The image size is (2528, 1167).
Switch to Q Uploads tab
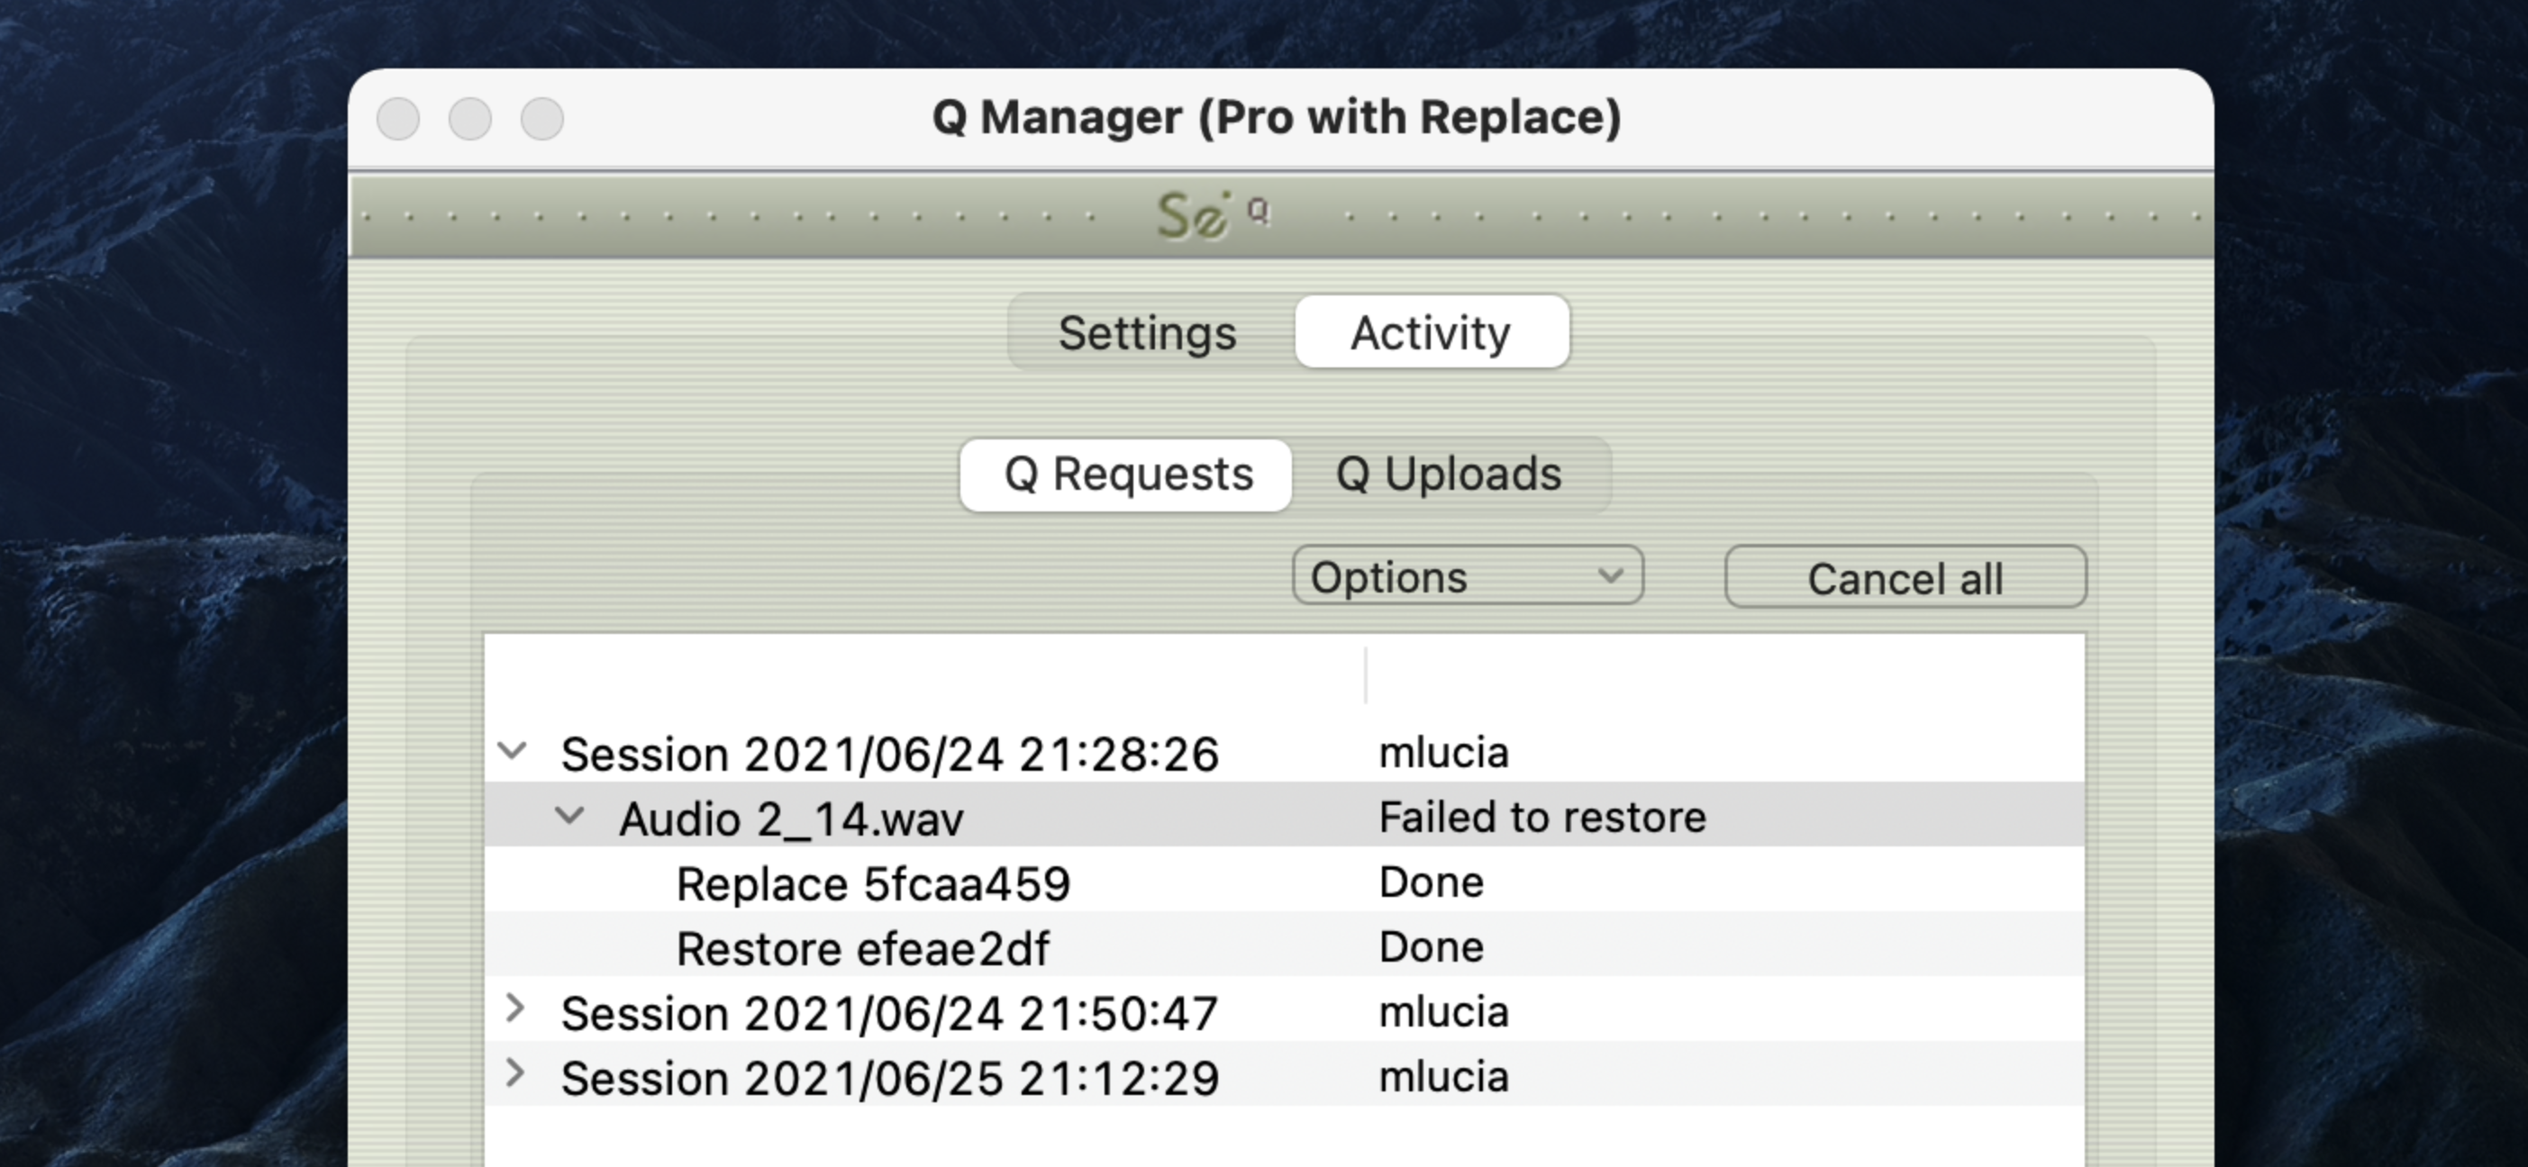1448,475
